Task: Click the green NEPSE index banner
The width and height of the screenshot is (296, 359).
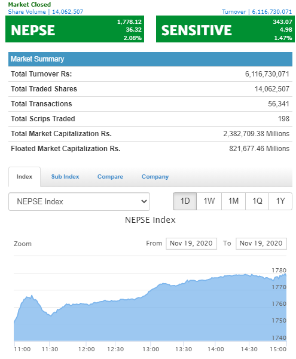Action: point(75,29)
